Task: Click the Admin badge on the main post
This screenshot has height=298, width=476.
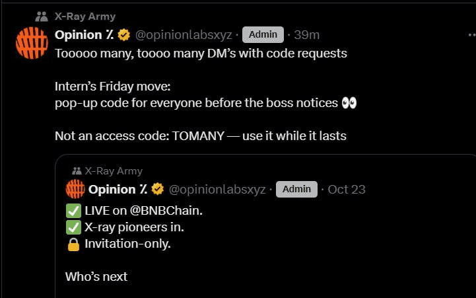Action: (263, 34)
